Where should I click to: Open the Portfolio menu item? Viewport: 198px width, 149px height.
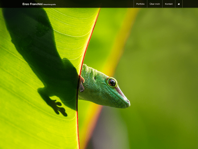pos(140,4)
